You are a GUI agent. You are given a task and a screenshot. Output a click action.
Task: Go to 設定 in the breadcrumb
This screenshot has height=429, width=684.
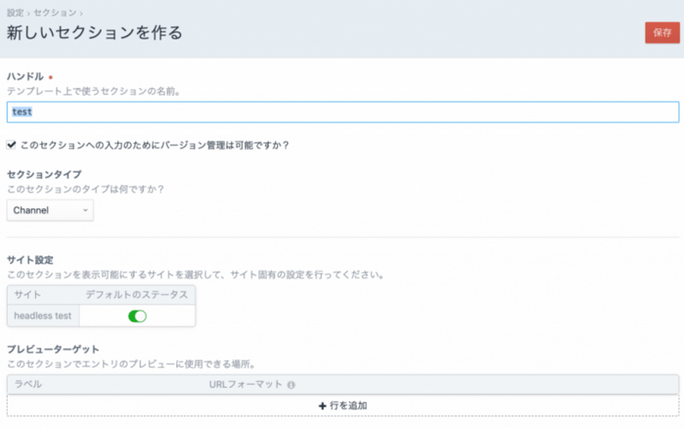pos(15,13)
